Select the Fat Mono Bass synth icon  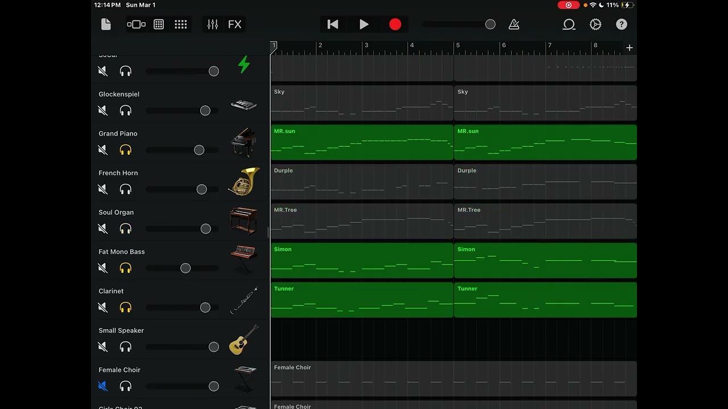pos(244,260)
